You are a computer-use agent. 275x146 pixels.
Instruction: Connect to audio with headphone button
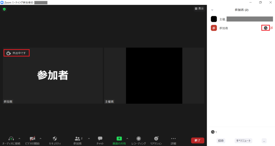coord(11,140)
